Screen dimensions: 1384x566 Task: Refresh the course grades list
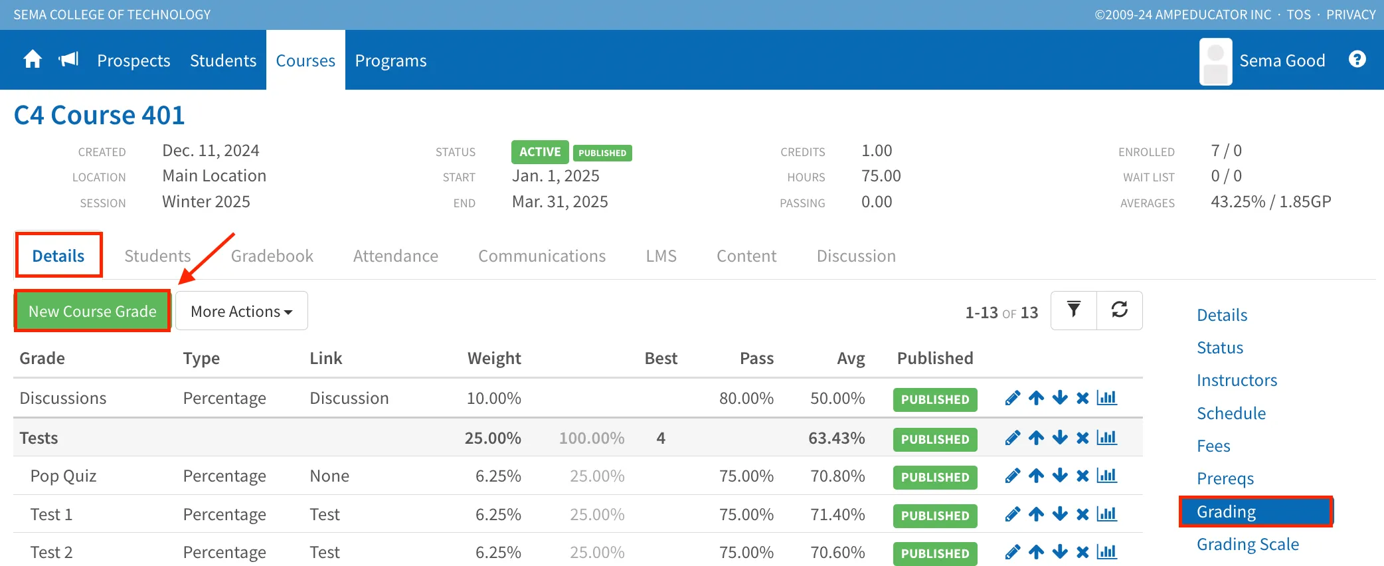(x=1120, y=310)
